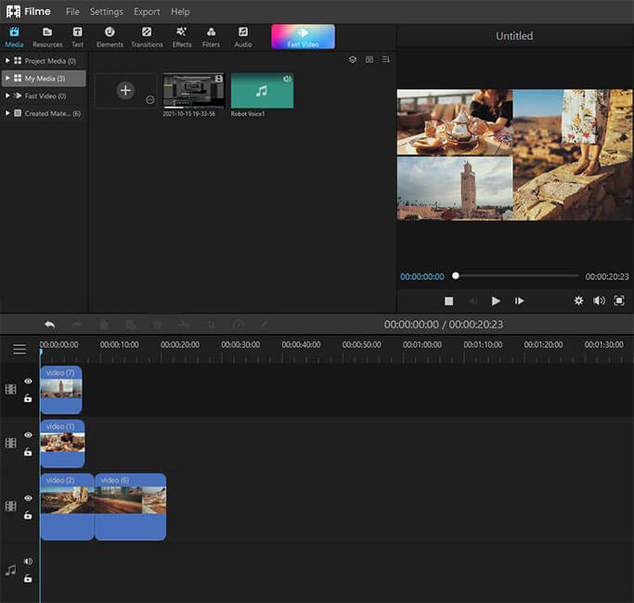Expand the Created Mate... (6) folder
Viewport: 634px width, 603px height.
(7, 113)
